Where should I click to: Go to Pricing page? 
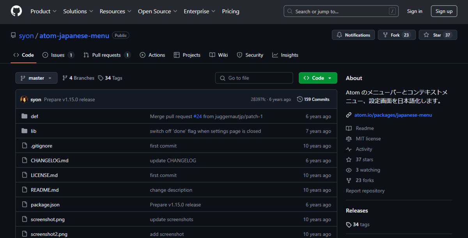point(230,11)
